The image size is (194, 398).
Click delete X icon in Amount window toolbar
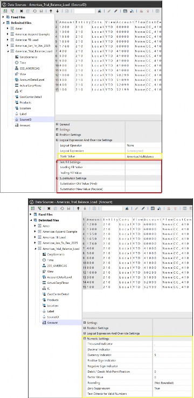coord(48,208)
